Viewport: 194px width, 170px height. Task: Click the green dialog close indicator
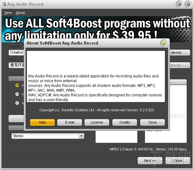coord(164,43)
